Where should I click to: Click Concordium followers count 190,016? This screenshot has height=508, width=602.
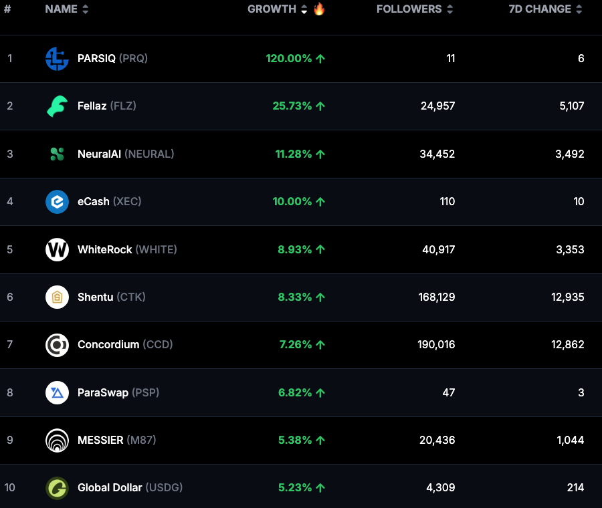(x=436, y=344)
